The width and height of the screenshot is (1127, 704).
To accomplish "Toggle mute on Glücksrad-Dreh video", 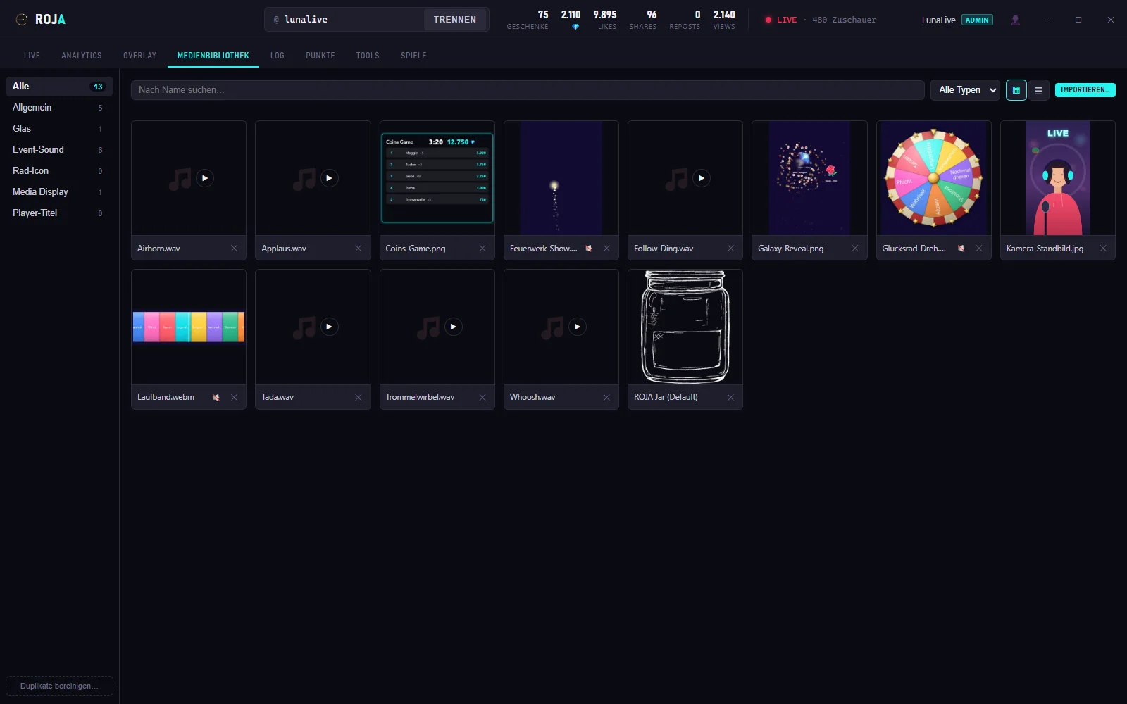I will click(x=961, y=249).
